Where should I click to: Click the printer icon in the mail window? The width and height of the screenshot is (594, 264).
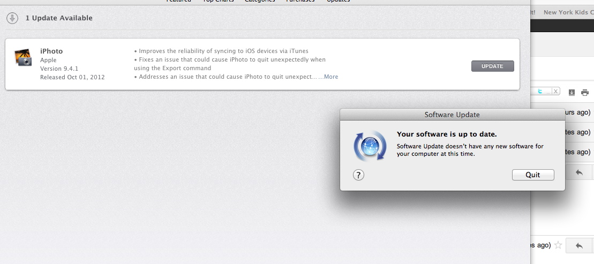[585, 93]
